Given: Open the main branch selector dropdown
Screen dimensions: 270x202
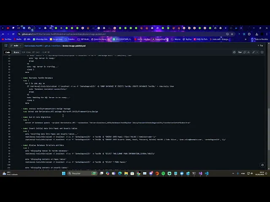Looking at the screenshot, I should (16, 46).
